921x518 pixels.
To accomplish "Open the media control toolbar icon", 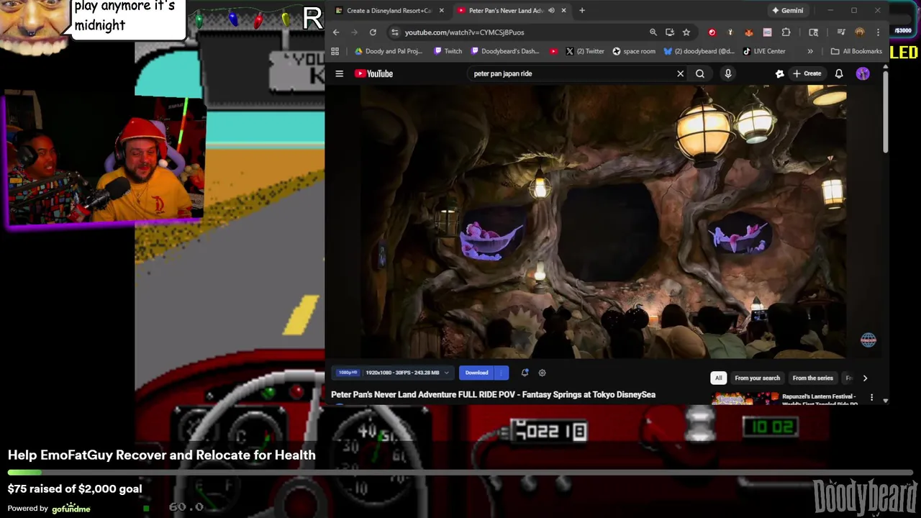I will coord(841,32).
